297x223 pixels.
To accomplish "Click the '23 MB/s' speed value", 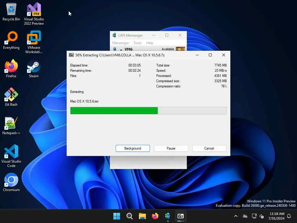I will click(x=221, y=71).
